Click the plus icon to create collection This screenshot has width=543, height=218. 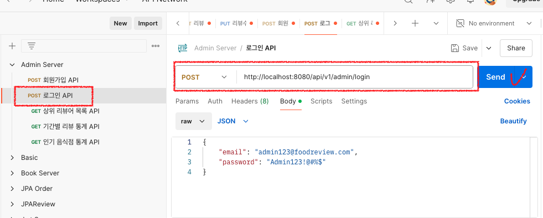pyautogui.click(x=12, y=46)
